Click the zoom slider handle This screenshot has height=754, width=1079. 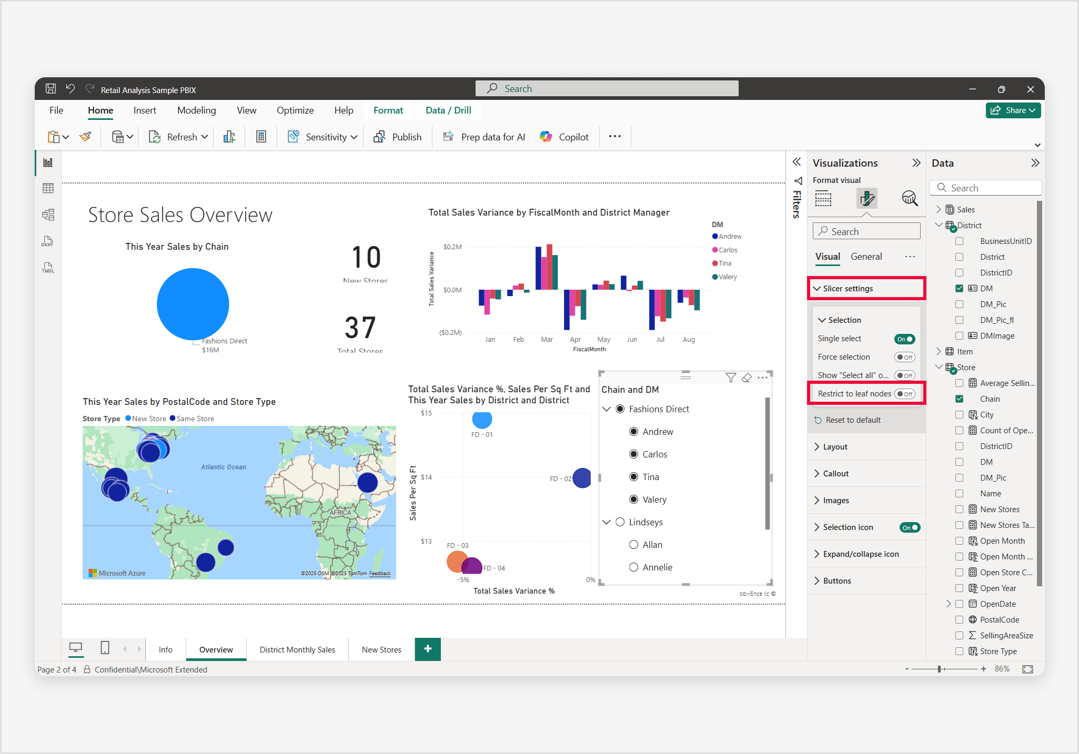939,669
